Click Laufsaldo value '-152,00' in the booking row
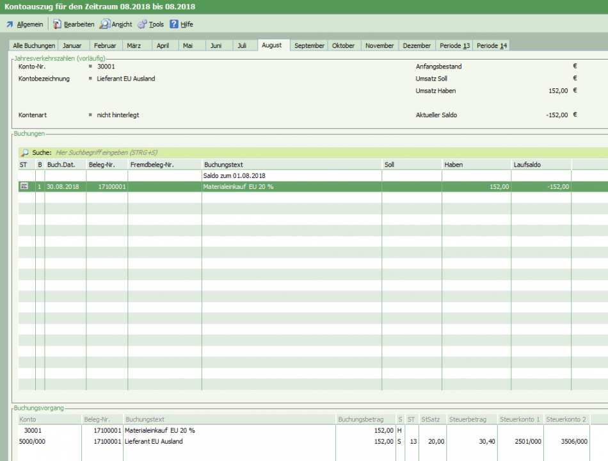Image resolution: width=608 pixels, height=461 pixels. [x=558, y=187]
